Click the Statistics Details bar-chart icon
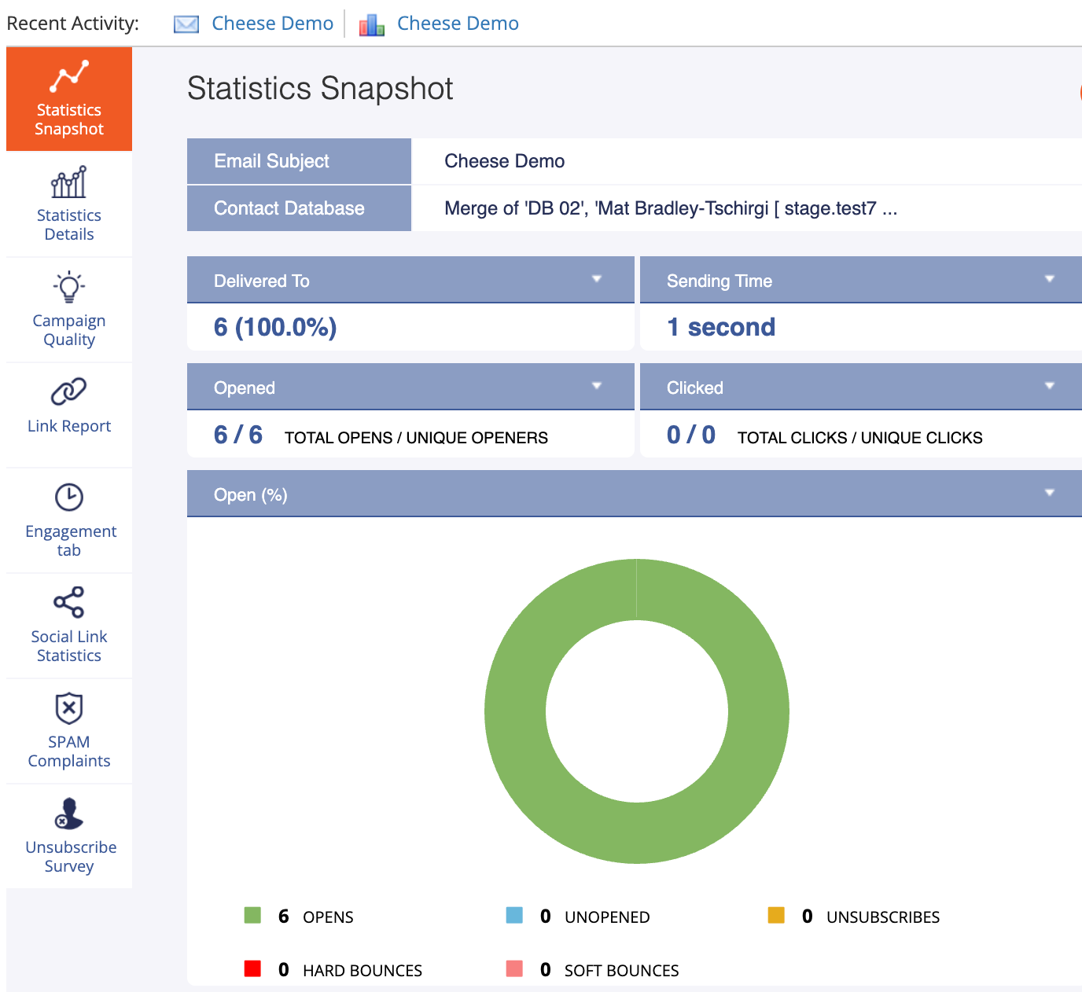The image size is (1082, 992). click(x=69, y=182)
